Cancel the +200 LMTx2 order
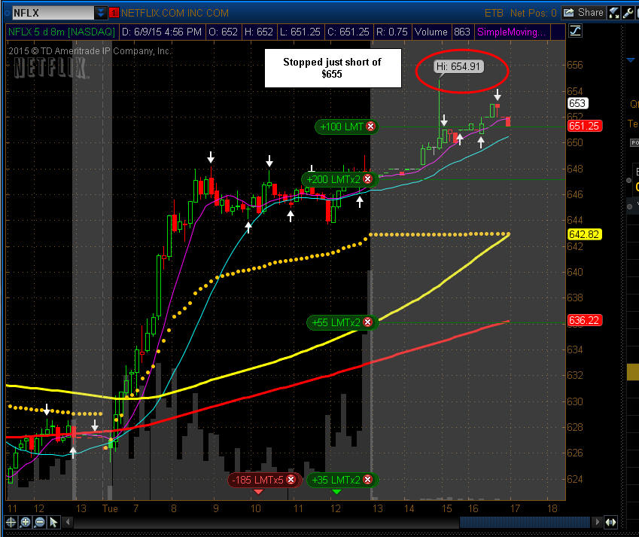Image resolution: width=639 pixels, height=537 pixels. point(367,179)
